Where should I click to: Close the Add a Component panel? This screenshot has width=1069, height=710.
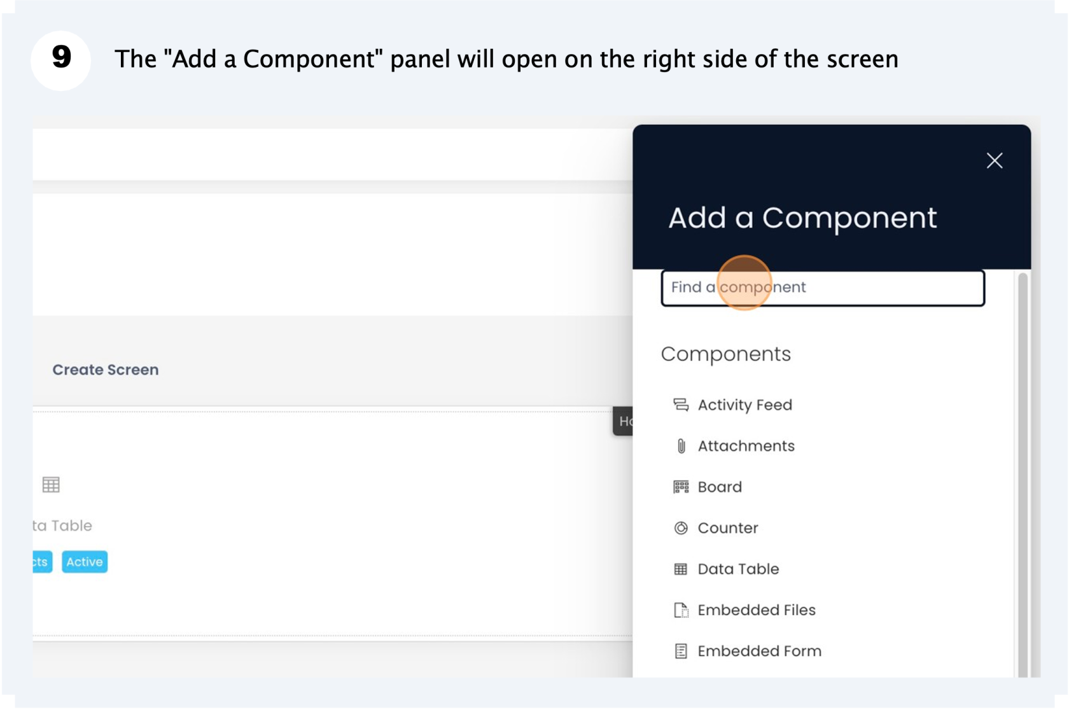(x=994, y=161)
